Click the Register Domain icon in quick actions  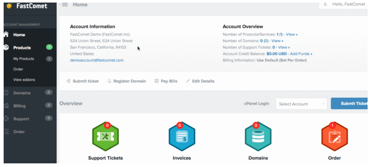[109, 81]
